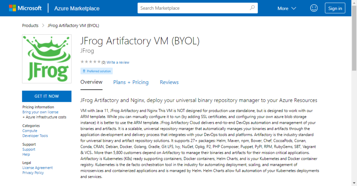Switch to the Plans + Pricing tab
Image resolution: width=357 pixels, height=186 pixels.
[x=131, y=82]
